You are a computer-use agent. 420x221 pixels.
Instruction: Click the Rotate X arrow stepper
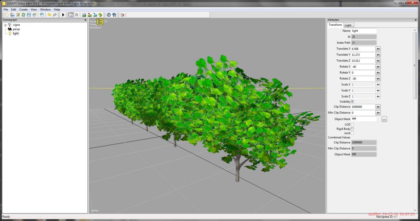coord(378,67)
